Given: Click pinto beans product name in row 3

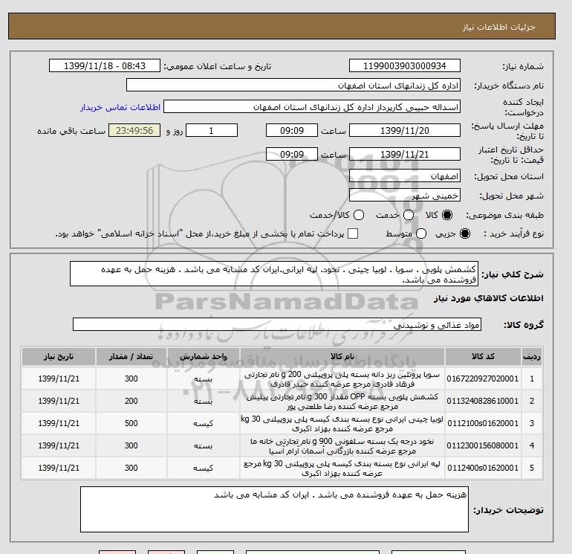Looking at the screenshot, I should pyautogui.click(x=342, y=424).
